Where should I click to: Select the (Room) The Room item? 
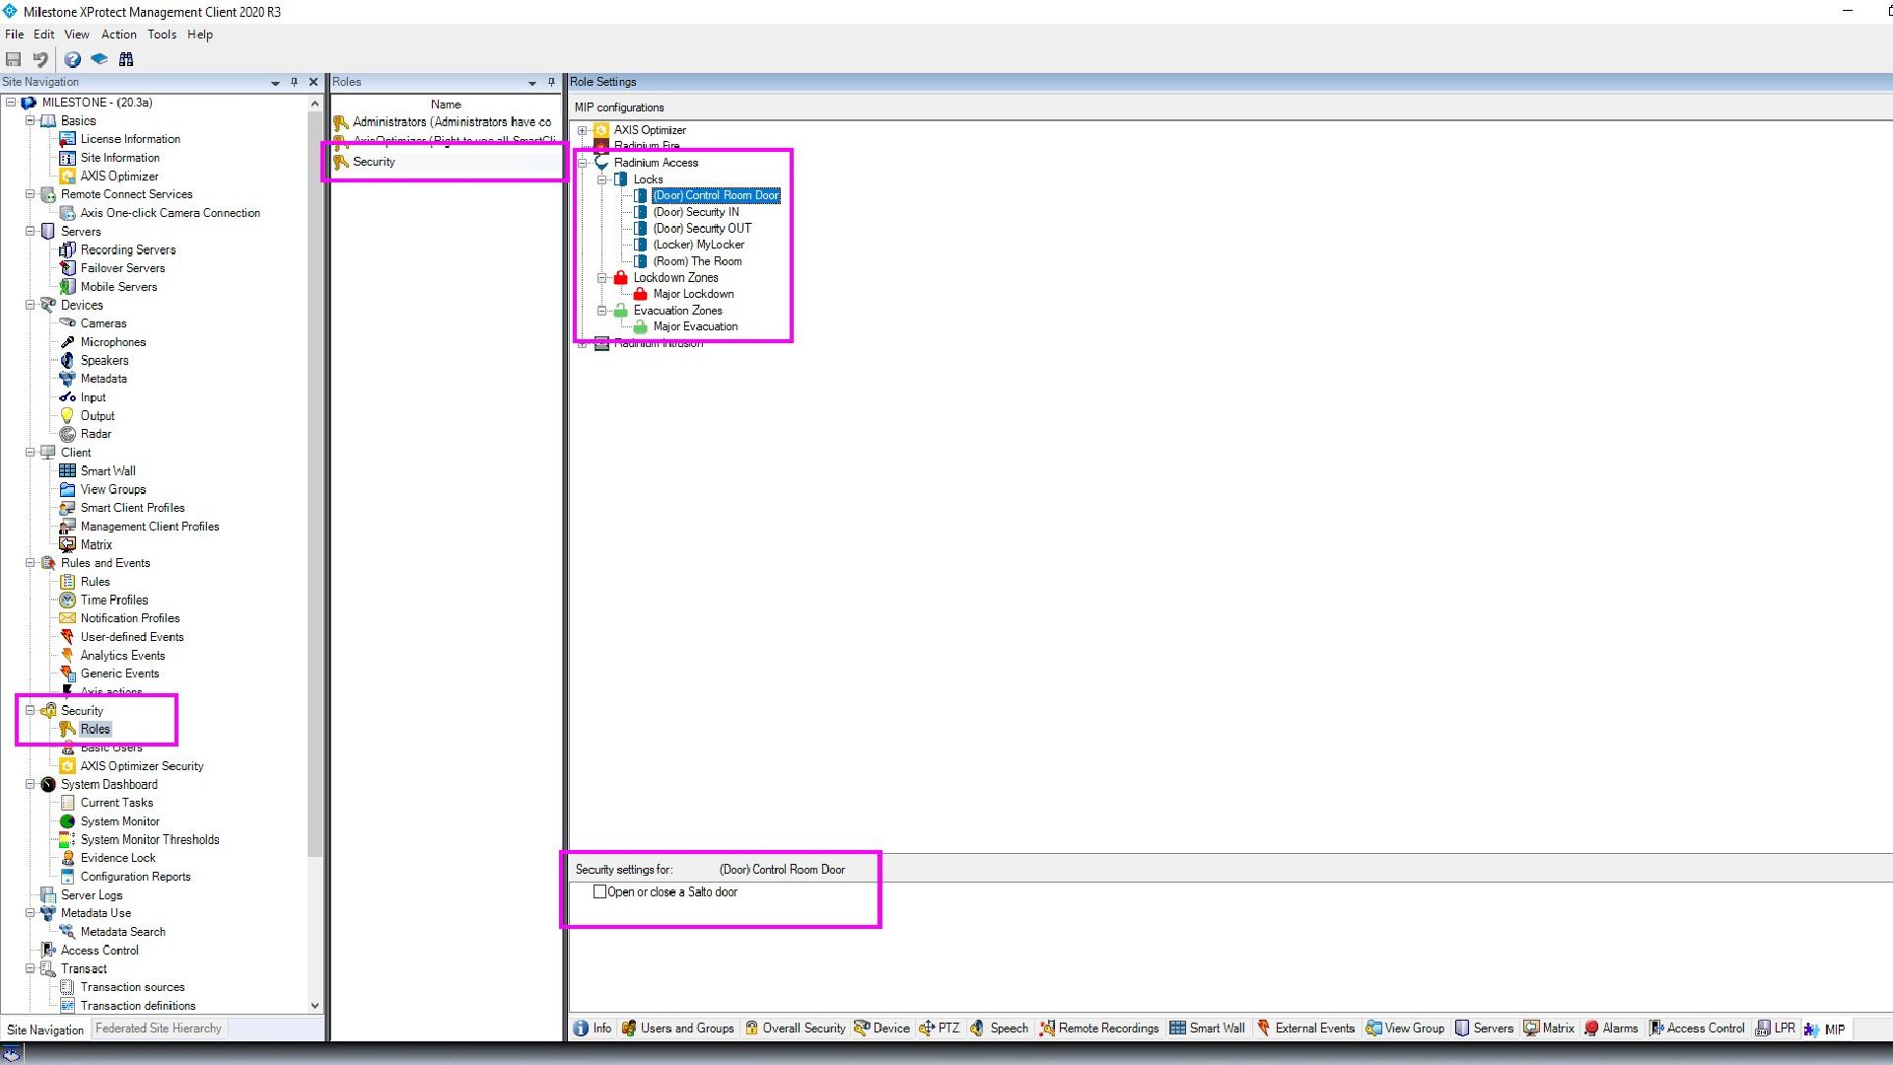(x=697, y=261)
